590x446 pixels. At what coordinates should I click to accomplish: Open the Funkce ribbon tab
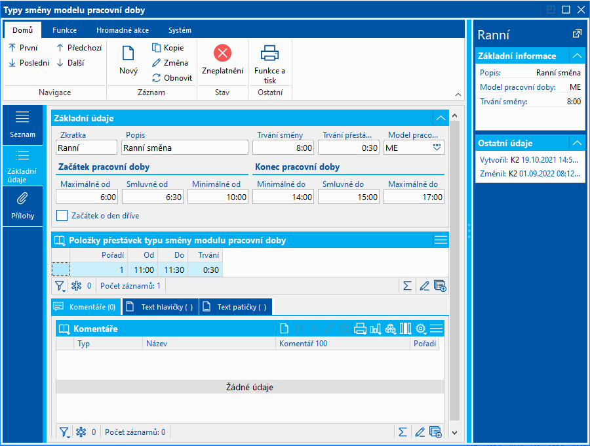(x=64, y=30)
